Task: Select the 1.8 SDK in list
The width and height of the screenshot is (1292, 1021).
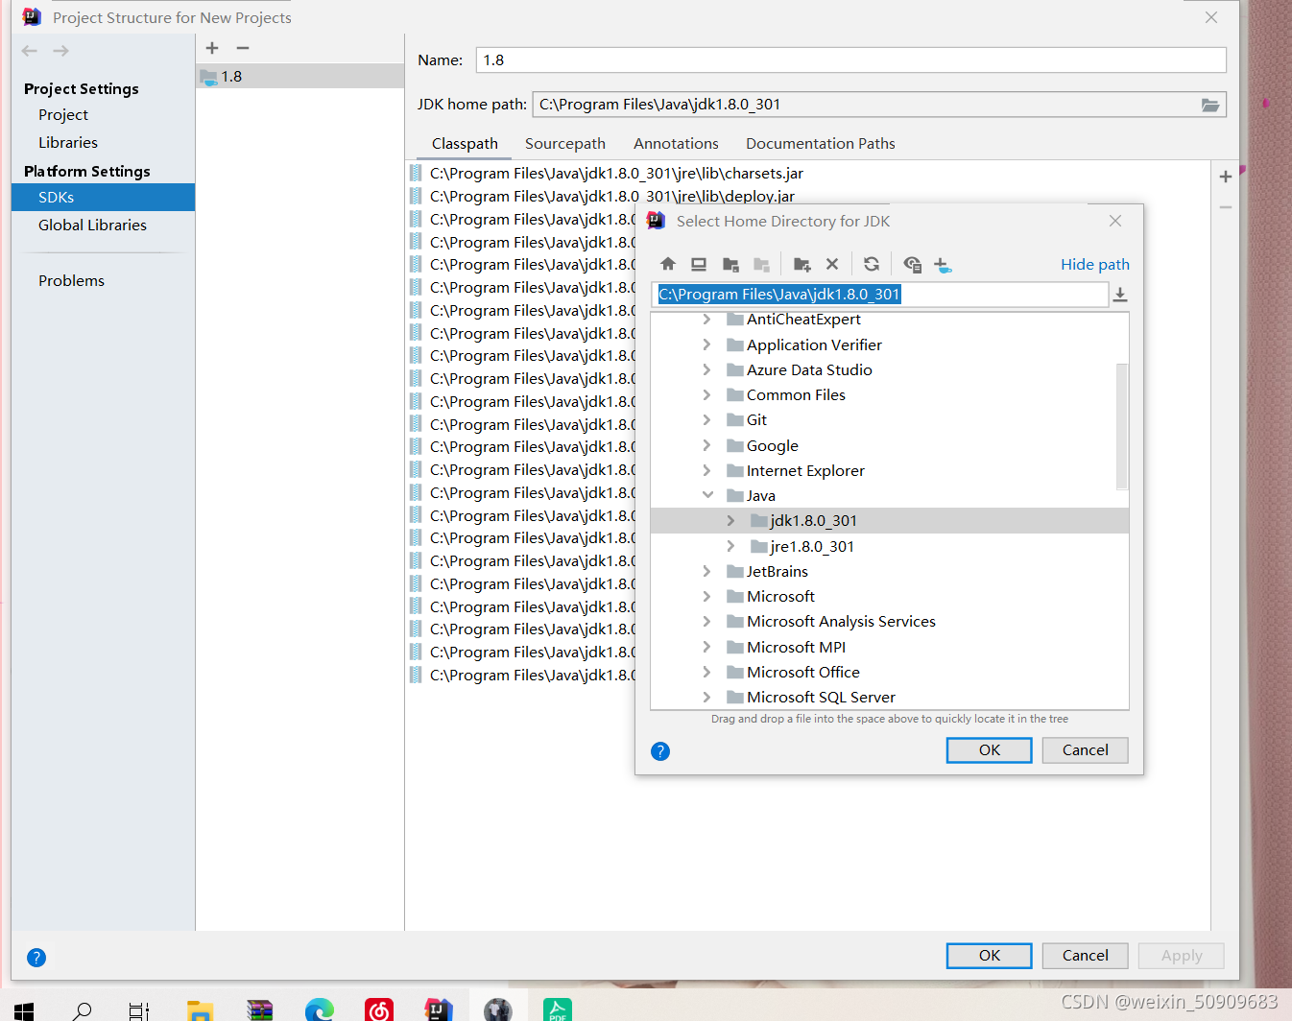Action: pyautogui.click(x=299, y=77)
